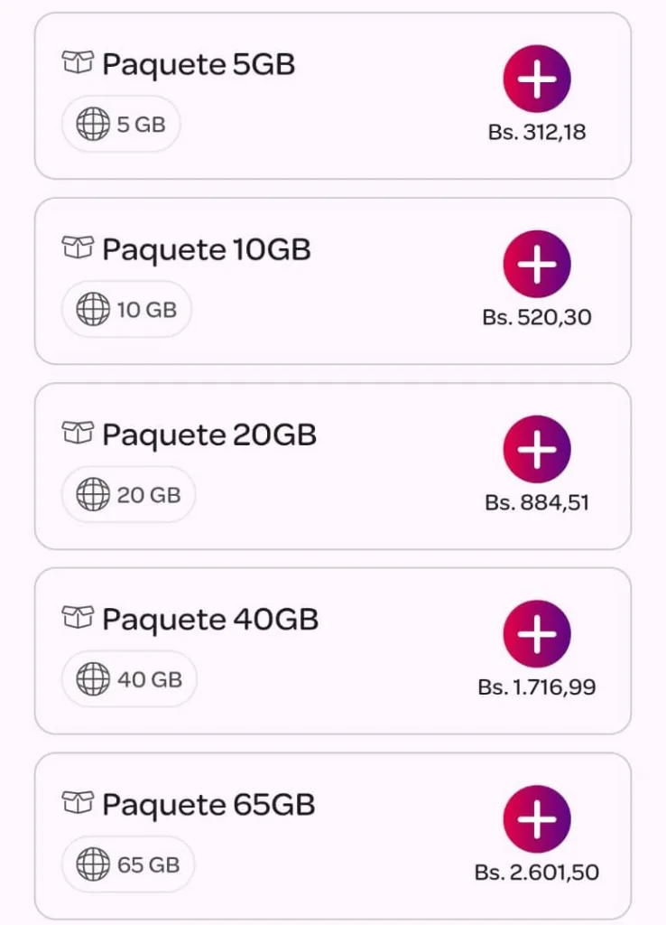Click the Bs. 2.601,50 price
Viewport: 666px width, 925px height.
tap(537, 873)
